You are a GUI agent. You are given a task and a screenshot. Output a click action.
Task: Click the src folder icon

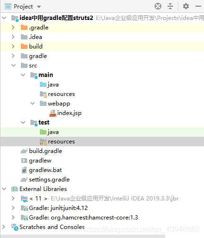pos(24,66)
